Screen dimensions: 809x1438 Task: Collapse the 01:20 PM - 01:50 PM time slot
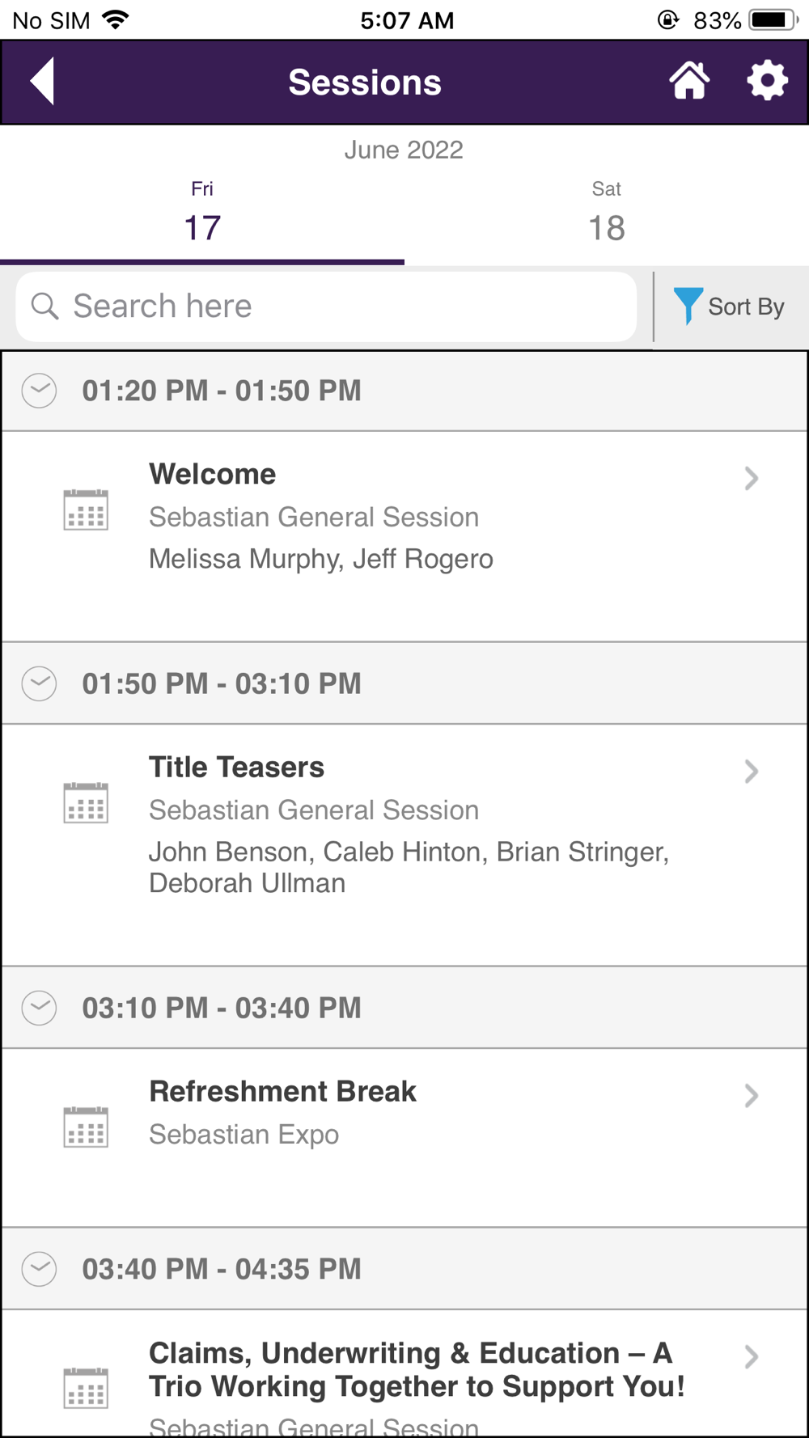point(39,391)
